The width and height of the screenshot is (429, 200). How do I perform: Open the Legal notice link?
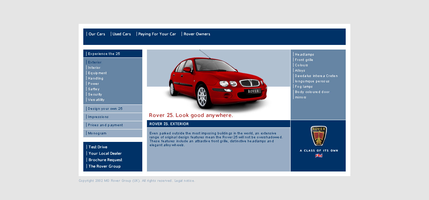tap(185, 181)
